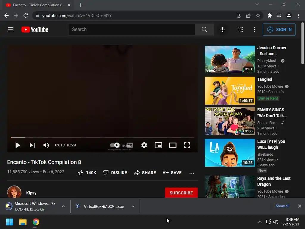Install app icon in address bar
This screenshot has width=305, height=229.
[239, 16]
